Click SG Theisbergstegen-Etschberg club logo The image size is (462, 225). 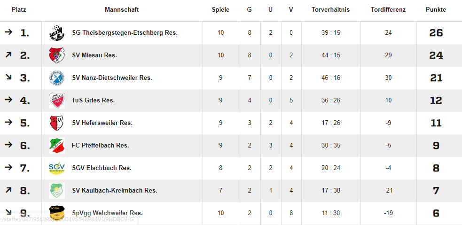pyautogui.click(x=56, y=33)
